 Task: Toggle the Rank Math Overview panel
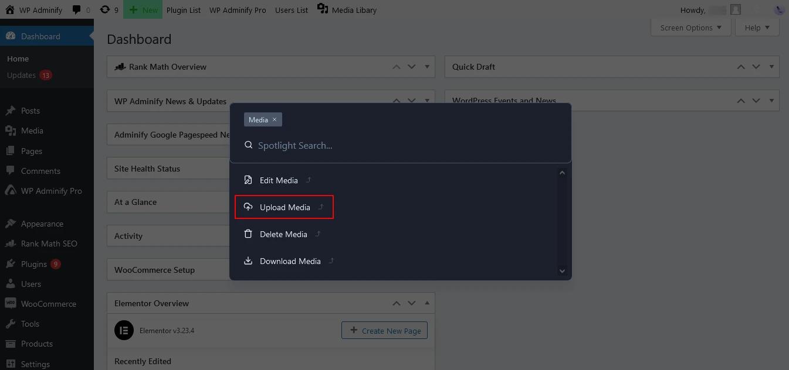click(x=427, y=67)
